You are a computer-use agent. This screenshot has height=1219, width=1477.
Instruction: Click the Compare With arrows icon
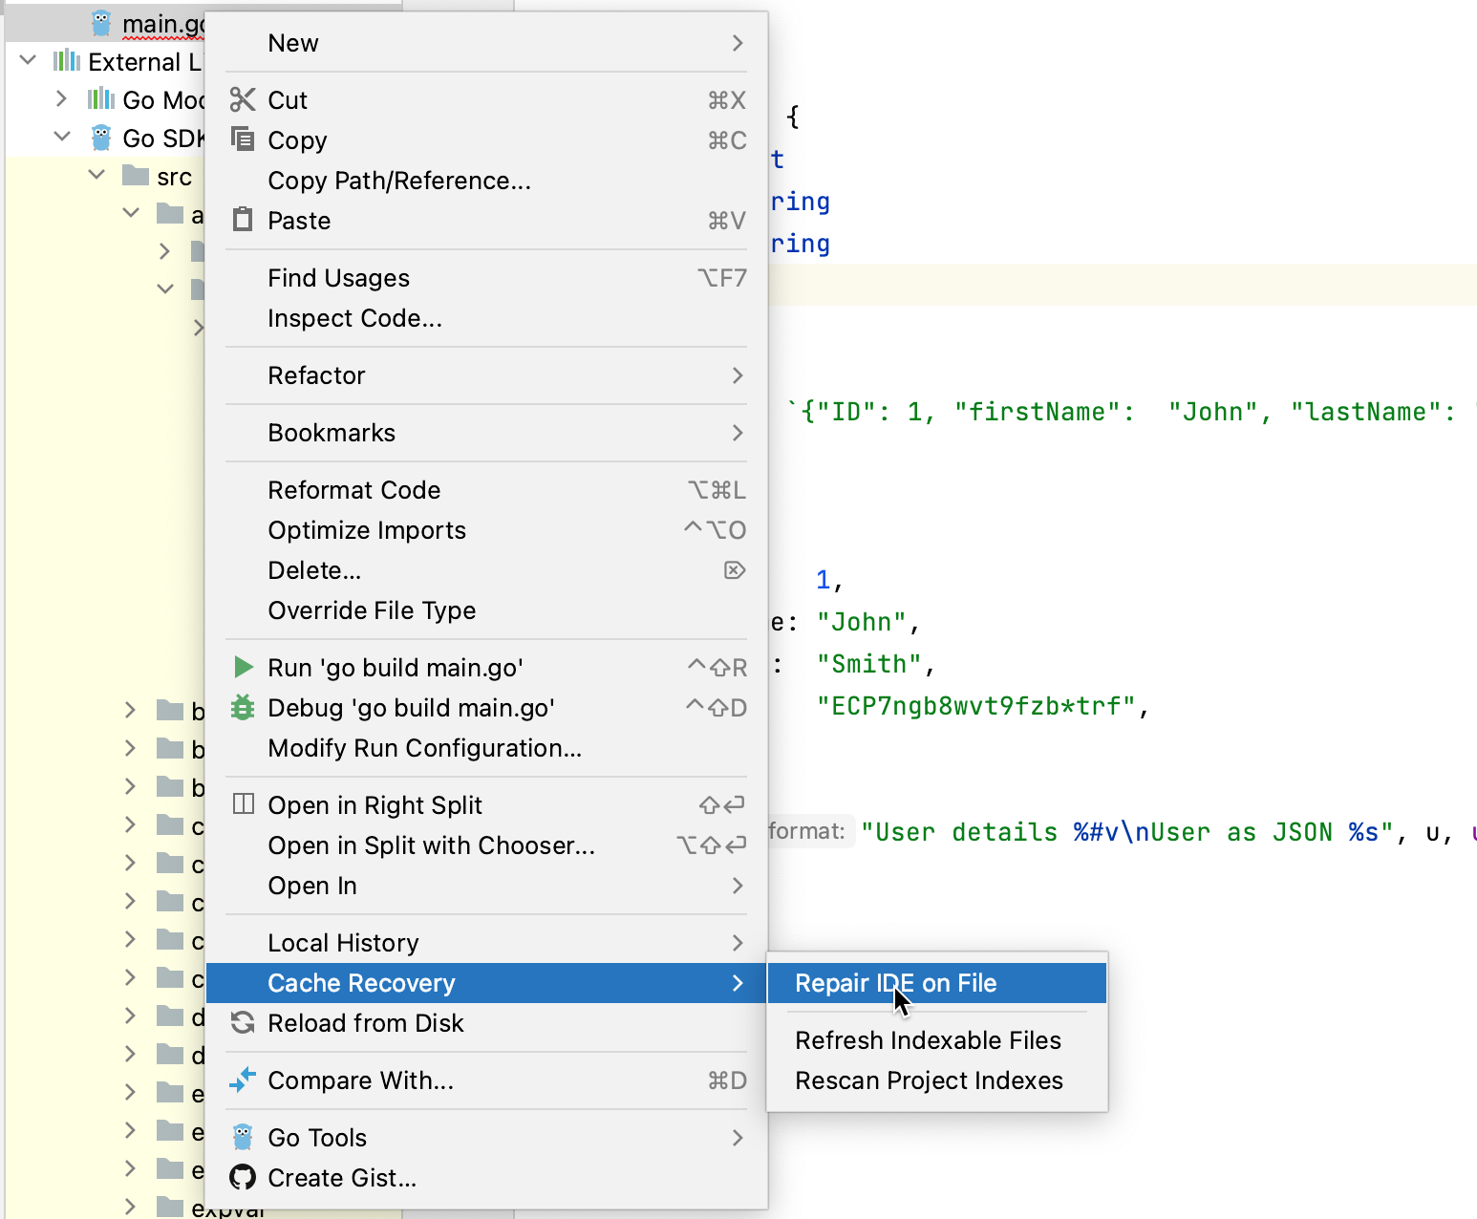tap(243, 1080)
